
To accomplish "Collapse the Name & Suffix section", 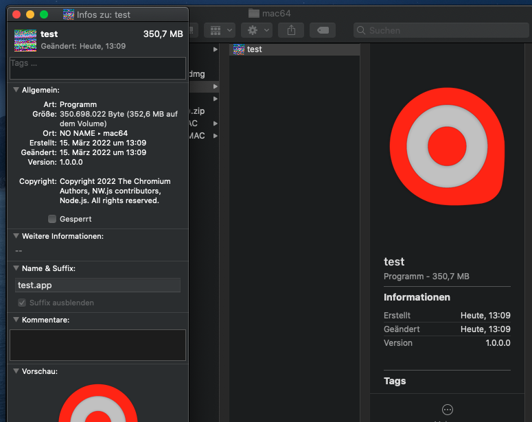I will click(16, 268).
